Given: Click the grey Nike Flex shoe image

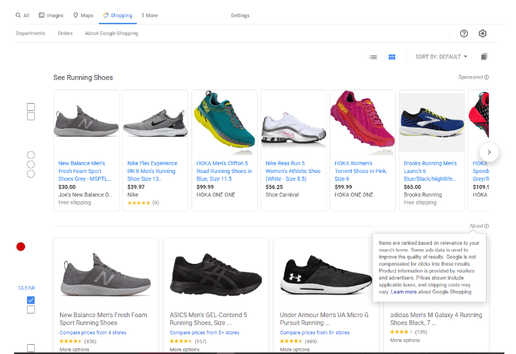Looking at the screenshot, I should pos(155,123).
